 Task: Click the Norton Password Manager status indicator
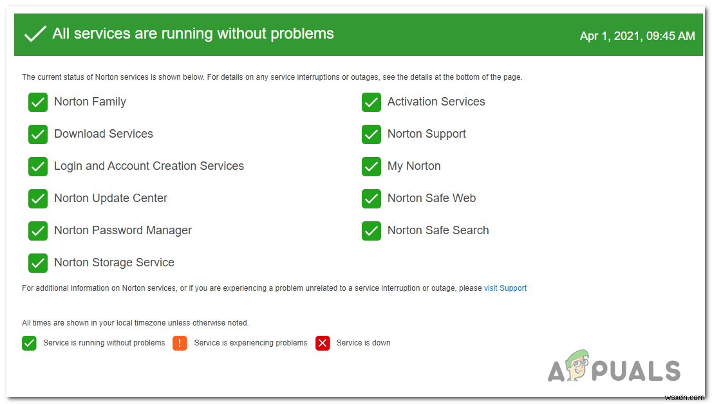pos(38,230)
